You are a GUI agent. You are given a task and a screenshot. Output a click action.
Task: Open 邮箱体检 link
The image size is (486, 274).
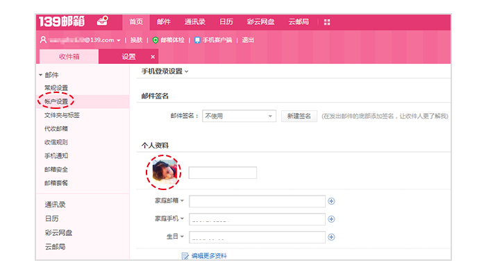point(172,40)
